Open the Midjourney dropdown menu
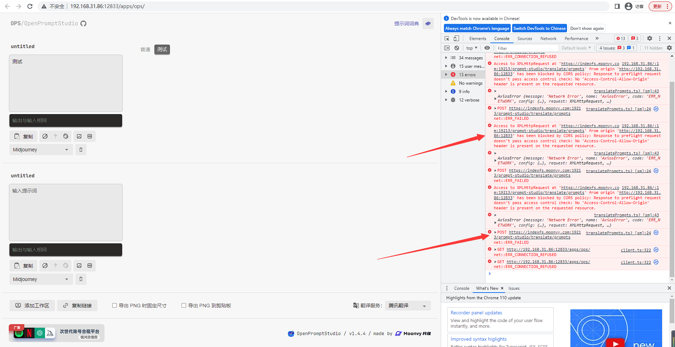This screenshot has width=675, height=347. point(41,149)
